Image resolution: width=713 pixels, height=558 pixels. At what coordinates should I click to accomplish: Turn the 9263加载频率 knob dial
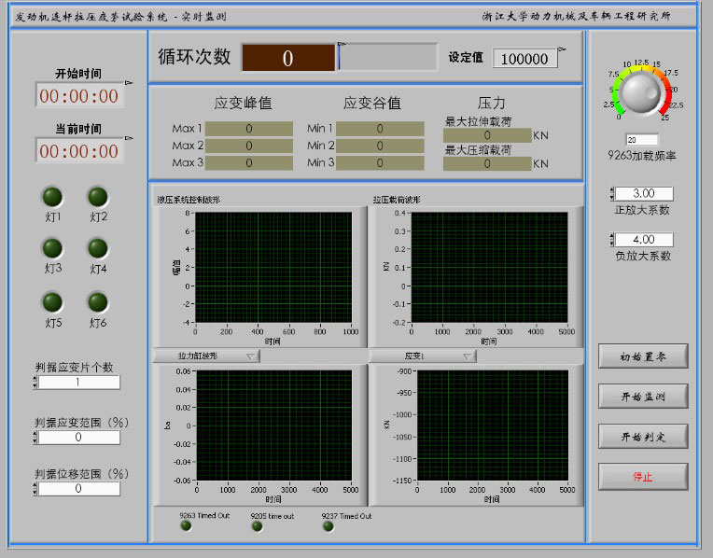pos(641,91)
